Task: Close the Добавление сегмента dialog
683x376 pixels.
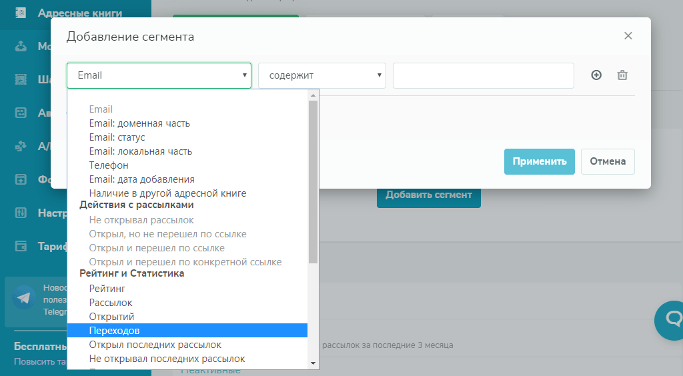Action: coord(628,36)
